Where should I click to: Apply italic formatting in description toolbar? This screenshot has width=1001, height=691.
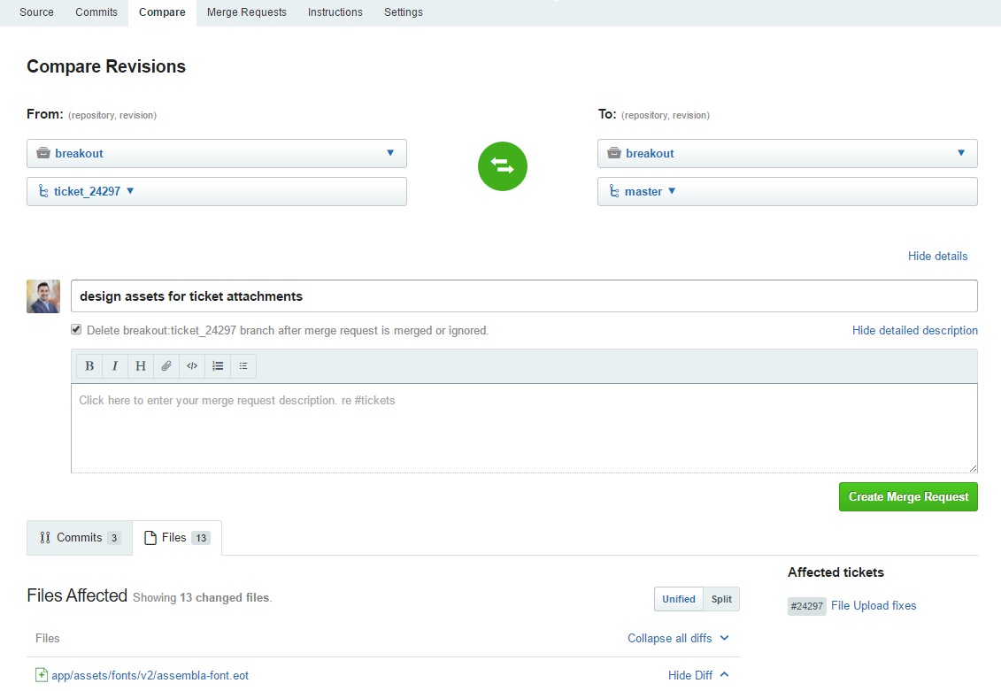pos(115,365)
